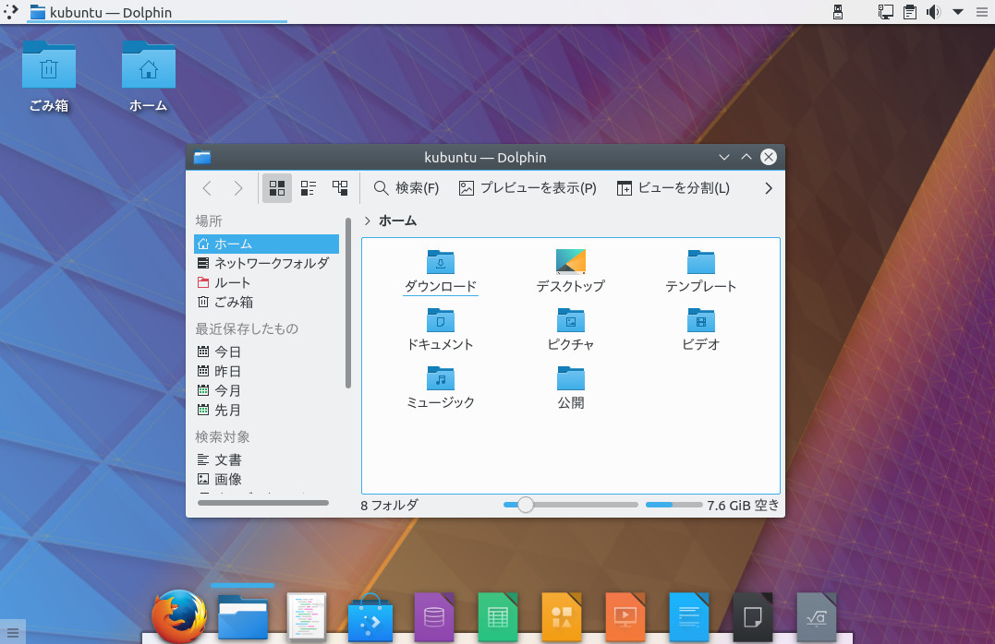Close the Dolphin window
This screenshot has height=644, width=995.
769,157
